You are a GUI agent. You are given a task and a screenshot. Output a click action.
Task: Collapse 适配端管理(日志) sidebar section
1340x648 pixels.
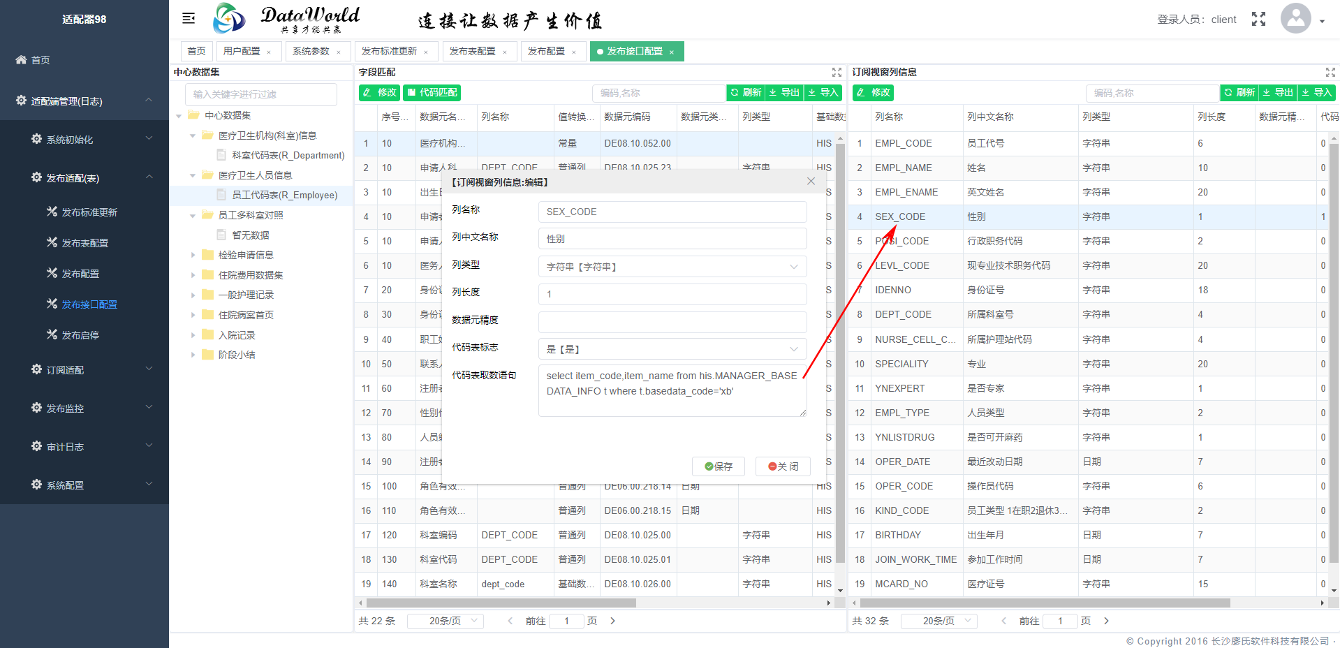[x=84, y=101]
